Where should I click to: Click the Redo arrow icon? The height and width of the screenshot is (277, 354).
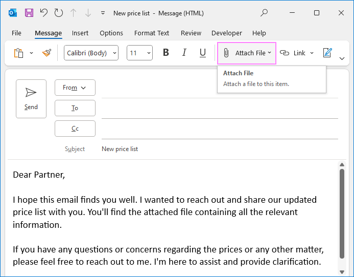[59, 13]
